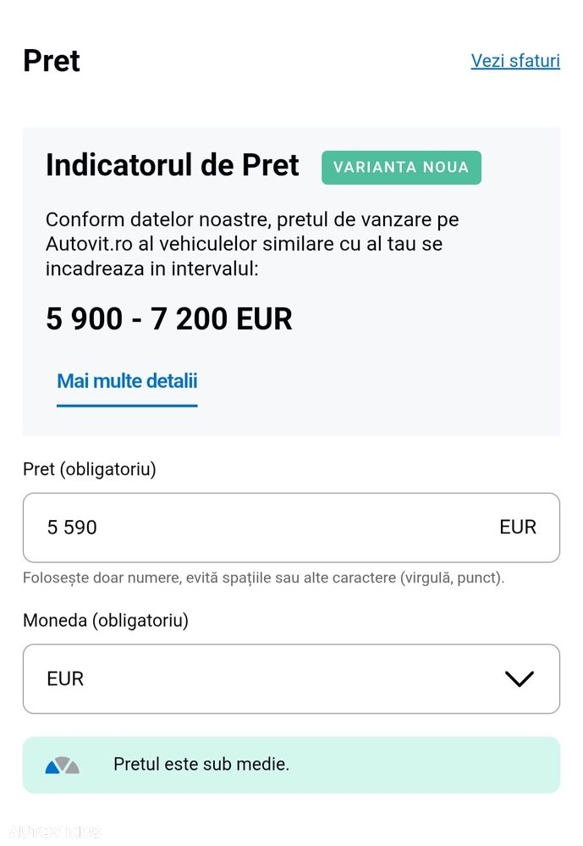Click the blue underline beneath Mai multe detalii
This screenshot has width=583, height=846.
coord(127,406)
